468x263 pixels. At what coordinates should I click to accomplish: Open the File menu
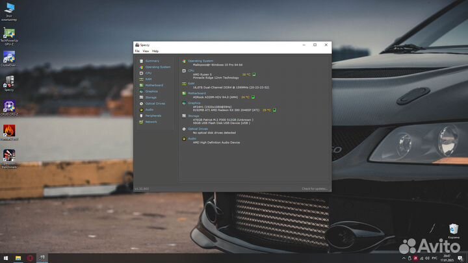[137, 51]
